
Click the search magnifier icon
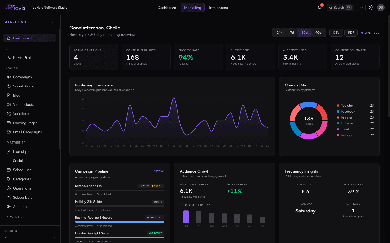point(331,8)
